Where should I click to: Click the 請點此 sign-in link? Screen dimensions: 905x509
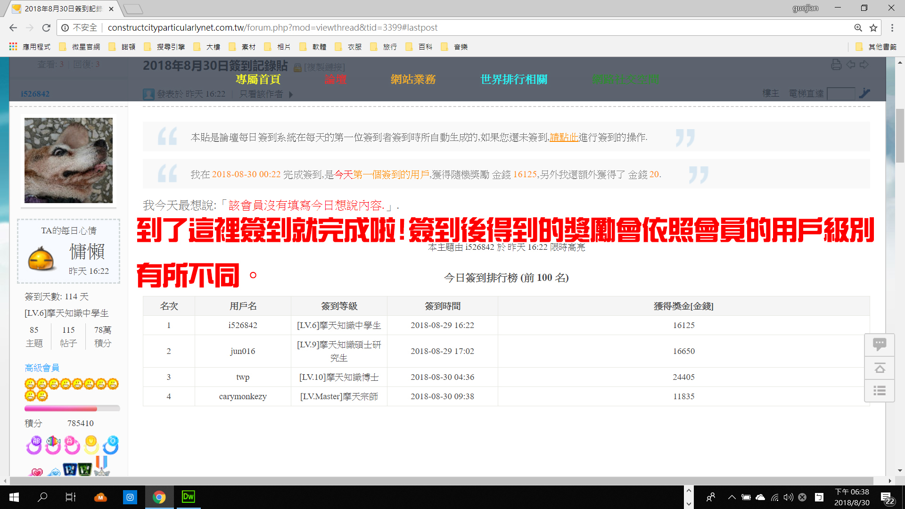pyautogui.click(x=564, y=137)
